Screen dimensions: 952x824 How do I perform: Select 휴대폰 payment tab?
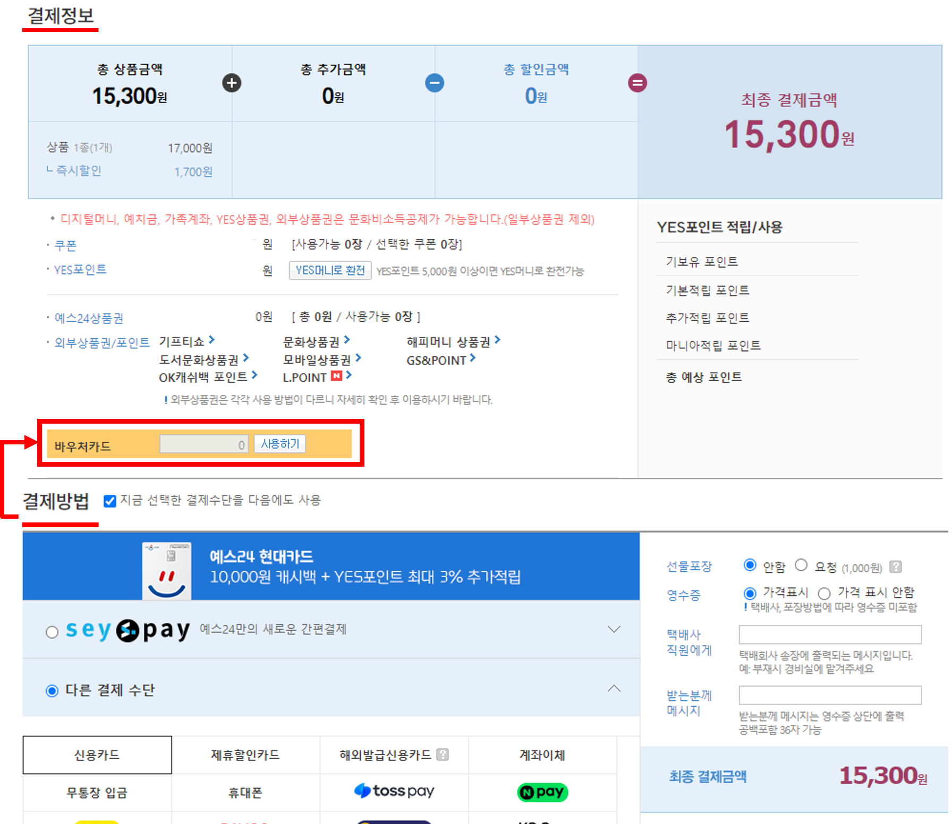245,793
